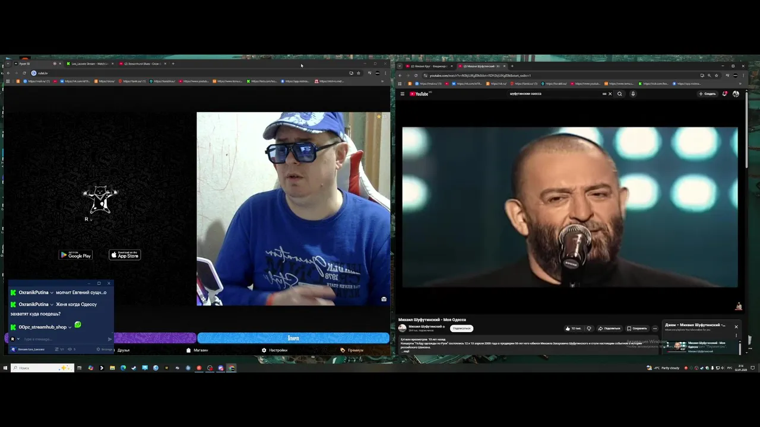Reload the rulet.tv page

pos(24,73)
